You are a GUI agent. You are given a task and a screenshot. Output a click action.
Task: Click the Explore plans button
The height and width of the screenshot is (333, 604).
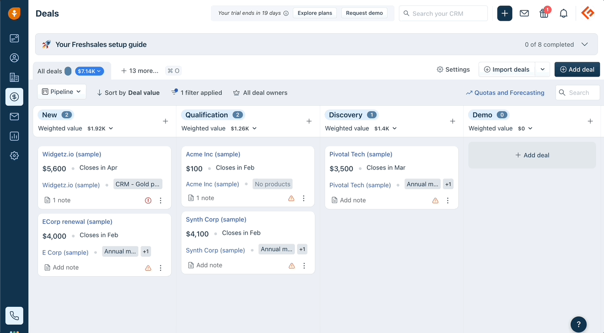click(315, 13)
